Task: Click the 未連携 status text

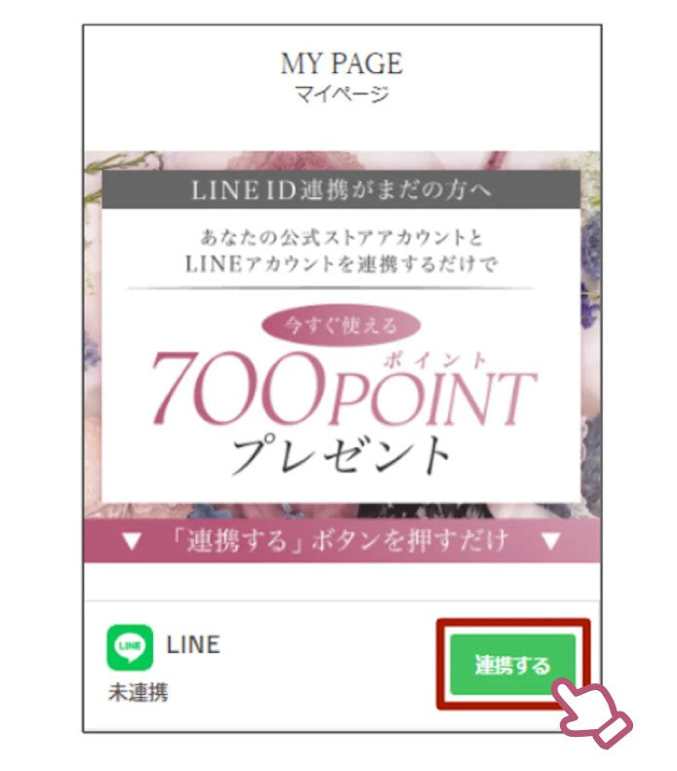Action: click(x=138, y=692)
